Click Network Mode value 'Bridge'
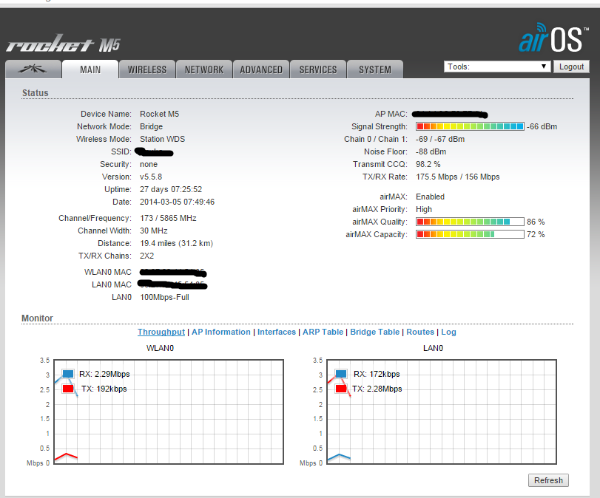This screenshot has width=600, height=498. (x=151, y=126)
